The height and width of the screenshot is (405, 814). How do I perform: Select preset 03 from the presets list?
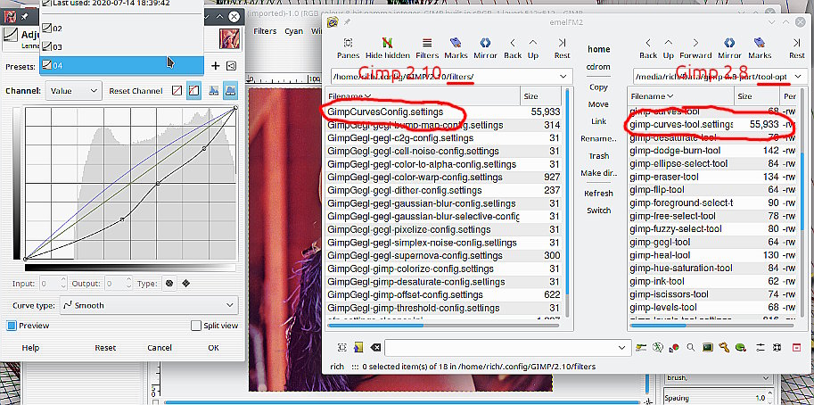point(121,46)
